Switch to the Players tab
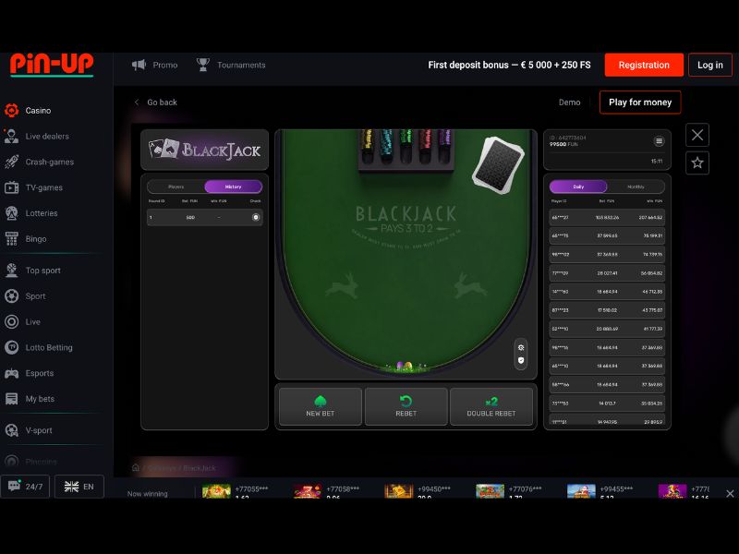The image size is (739, 554). 176,187
